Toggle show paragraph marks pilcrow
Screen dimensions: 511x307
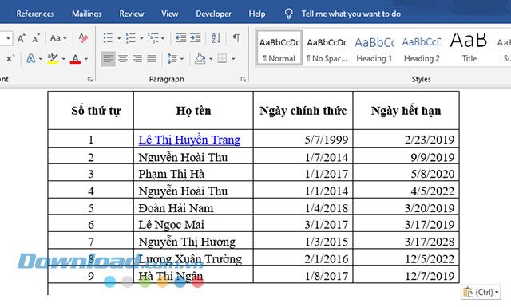coord(236,38)
